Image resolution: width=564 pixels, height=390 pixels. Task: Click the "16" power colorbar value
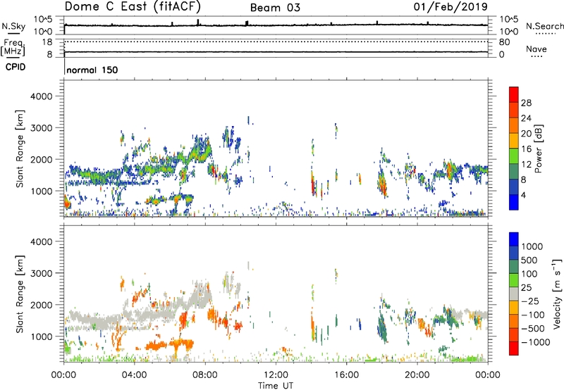[526, 149]
